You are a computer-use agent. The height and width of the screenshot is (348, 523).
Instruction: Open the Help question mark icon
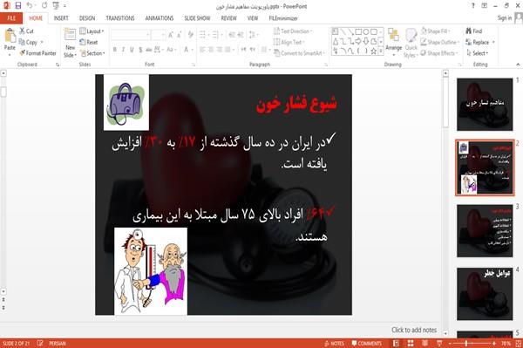[473, 6]
